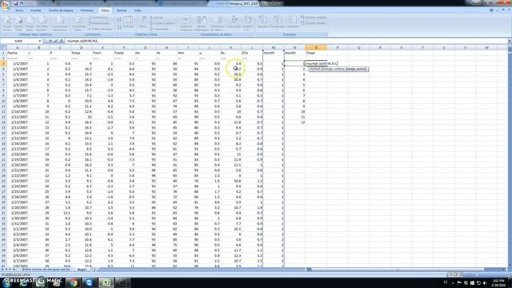Expand the Name Box dropdown arrow
Screen dimensions: 512x288
click(40, 41)
